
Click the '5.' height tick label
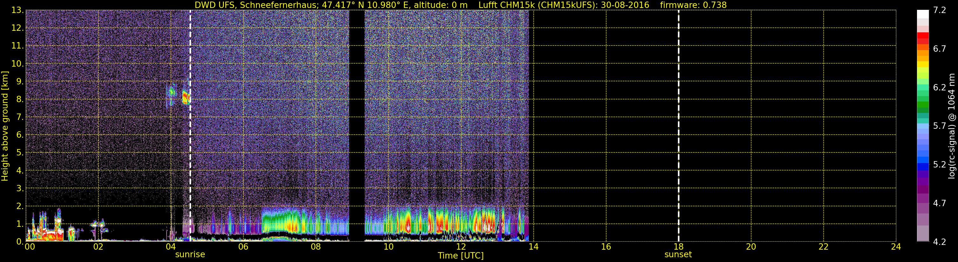[20, 153]
